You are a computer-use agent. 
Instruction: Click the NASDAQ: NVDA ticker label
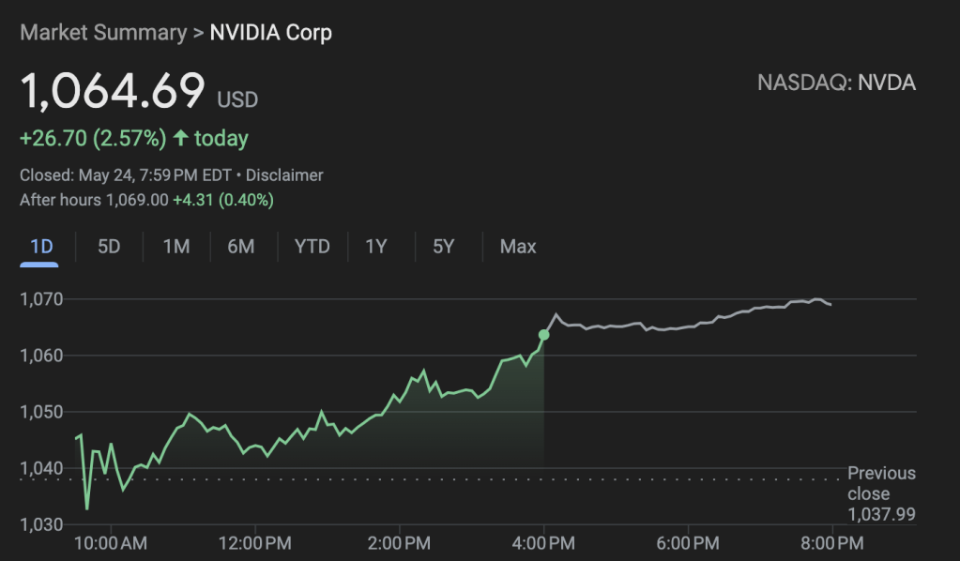coord(836,83)
